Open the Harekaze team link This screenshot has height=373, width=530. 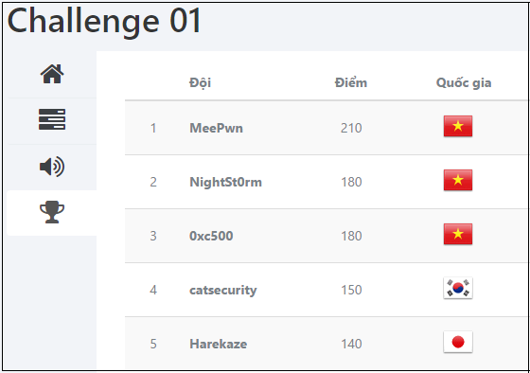tap(218, 344)
